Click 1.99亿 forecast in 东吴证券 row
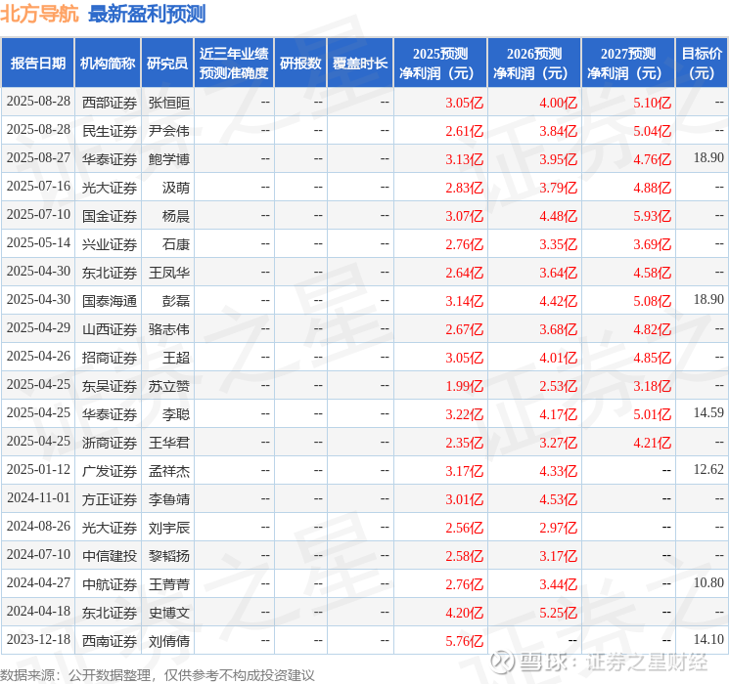Screen dimensions: 729x684 [x=465, y=386]
